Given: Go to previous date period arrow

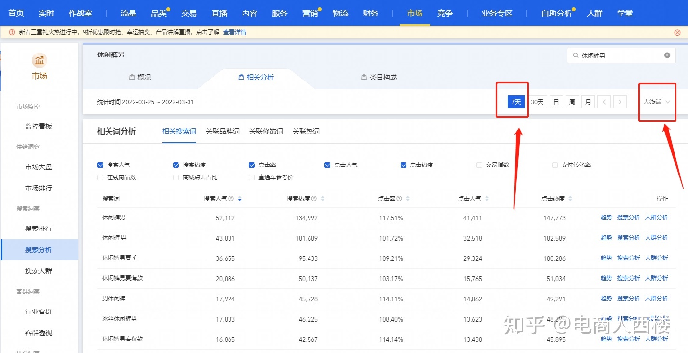Looking at the screenshot, I should click(604, 102).
